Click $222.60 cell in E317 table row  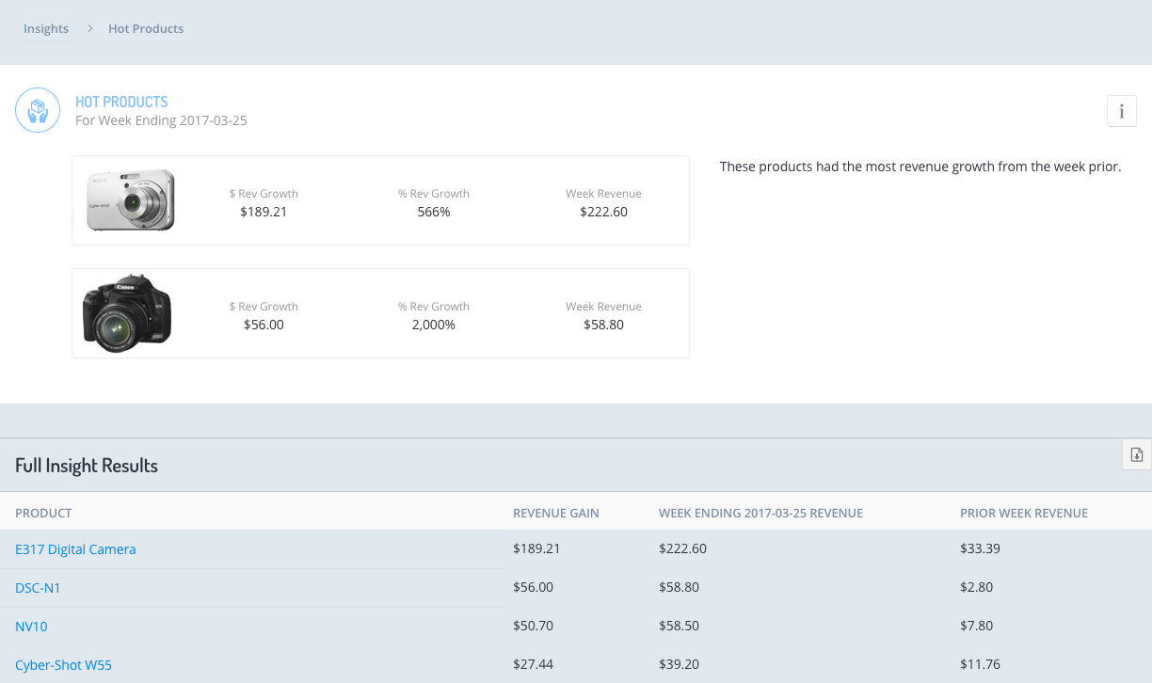click(682, 548)
